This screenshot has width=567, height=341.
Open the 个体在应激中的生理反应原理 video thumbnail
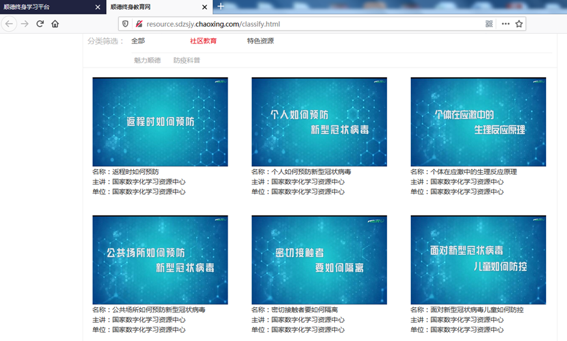click(x=478, y=122)
